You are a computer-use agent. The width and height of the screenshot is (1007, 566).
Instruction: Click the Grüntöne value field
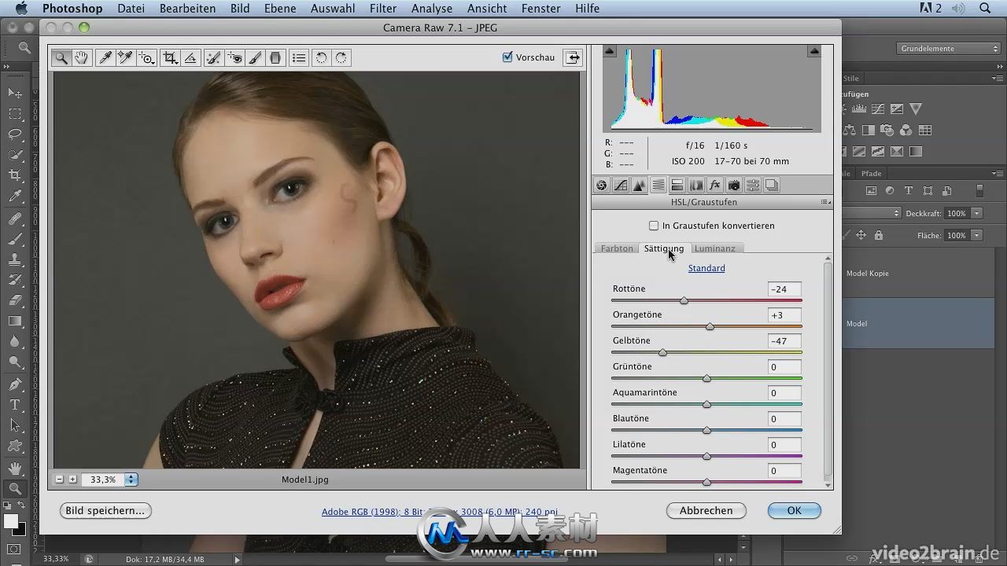784,367
